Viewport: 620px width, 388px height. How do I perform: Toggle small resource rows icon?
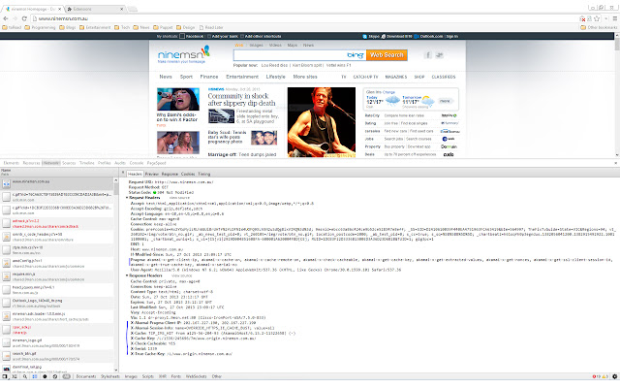pyautogui.click(x=35, y=376)
